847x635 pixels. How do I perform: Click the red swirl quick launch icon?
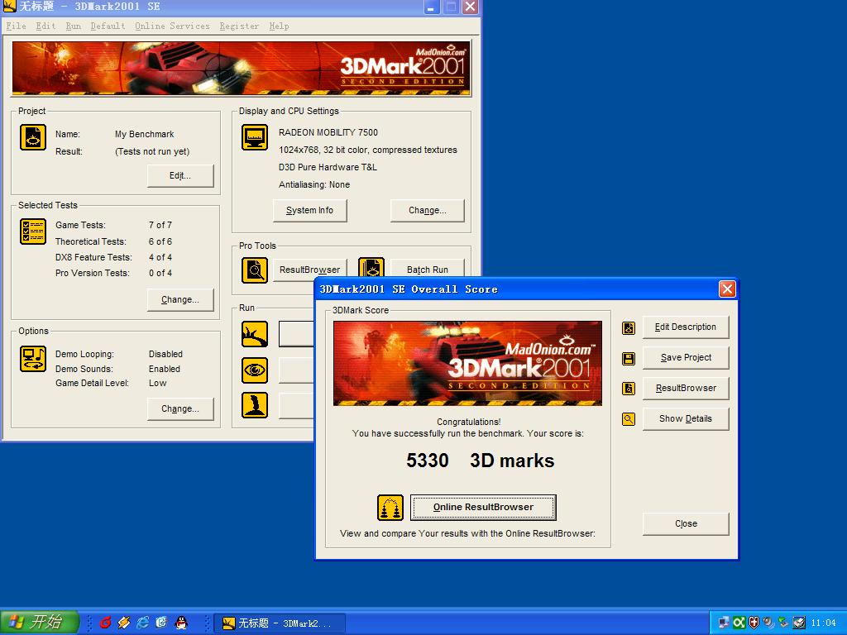coord(105,623)
